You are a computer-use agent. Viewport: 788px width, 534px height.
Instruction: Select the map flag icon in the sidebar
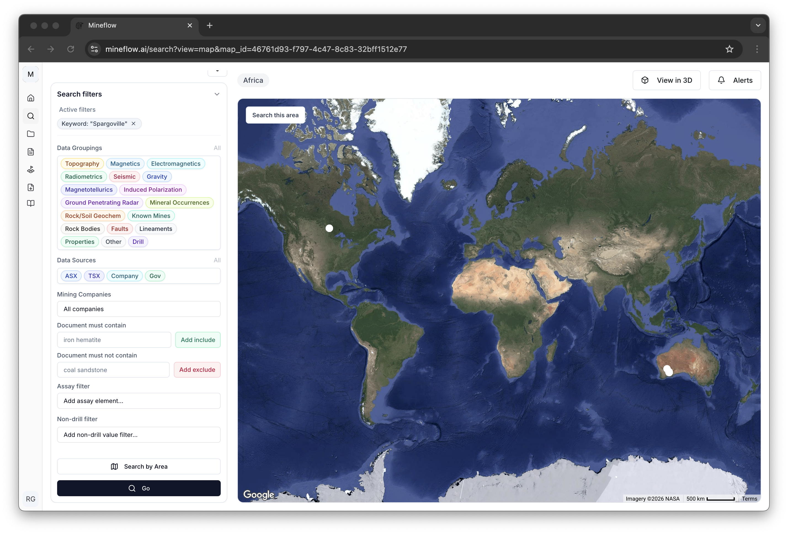31,170
